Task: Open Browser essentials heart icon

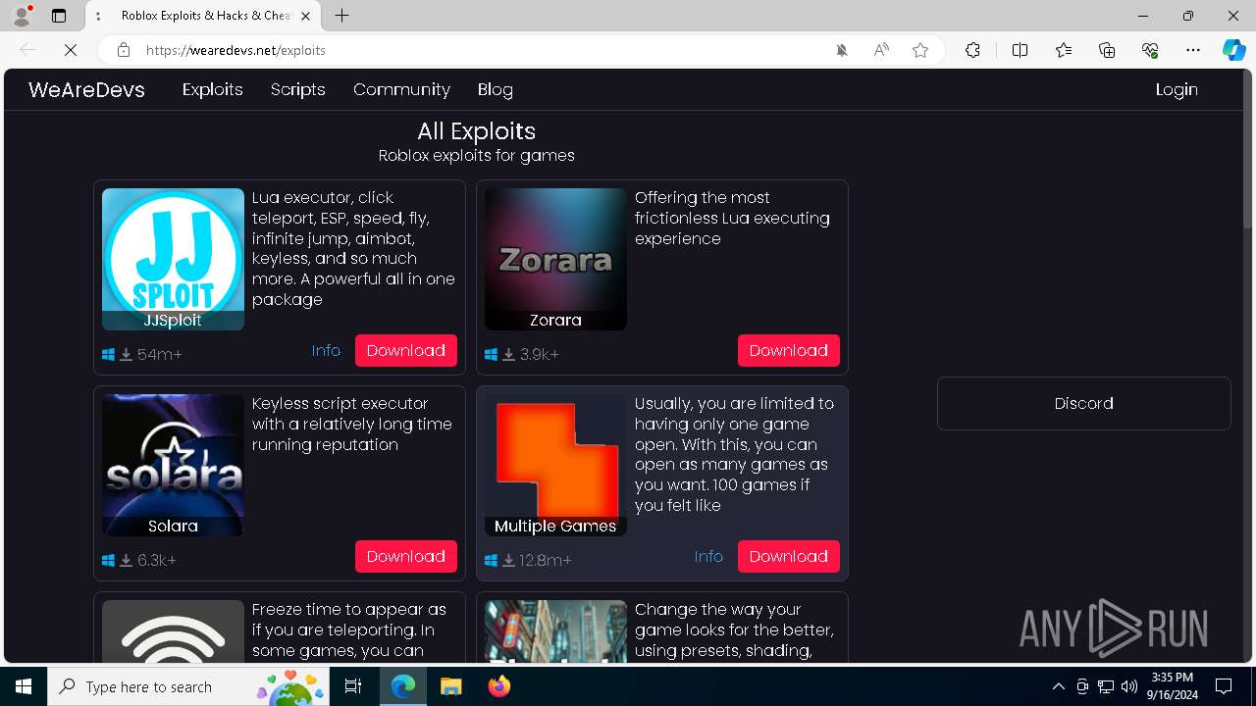Action: tap(1150, 50)
